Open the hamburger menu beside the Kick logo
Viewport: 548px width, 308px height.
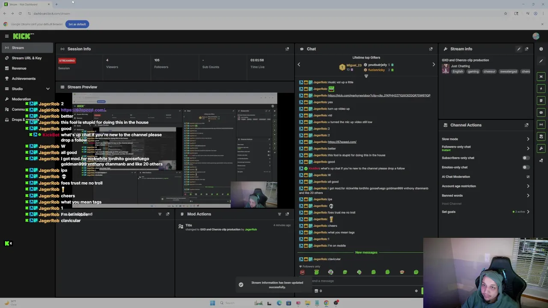click(x=6, y=36)
